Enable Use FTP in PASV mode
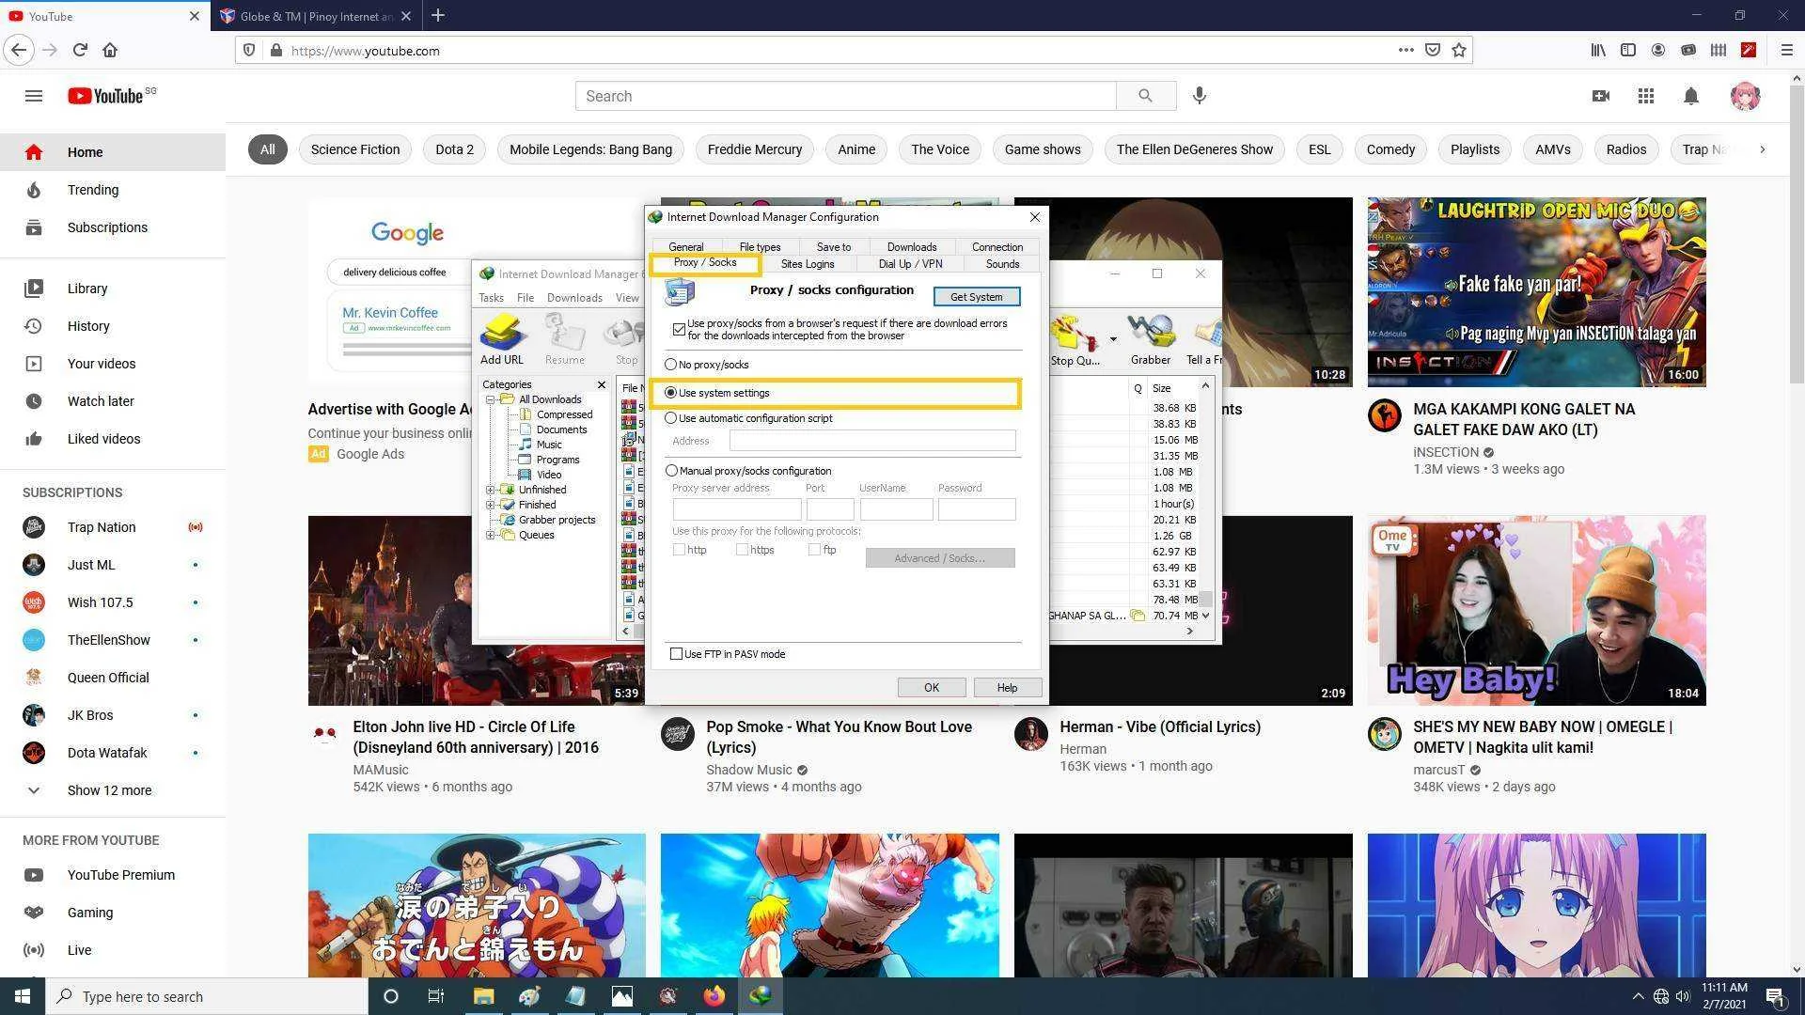This screenshot has height=1015, width=1805. pyautogui.click(x=676, y=654)
